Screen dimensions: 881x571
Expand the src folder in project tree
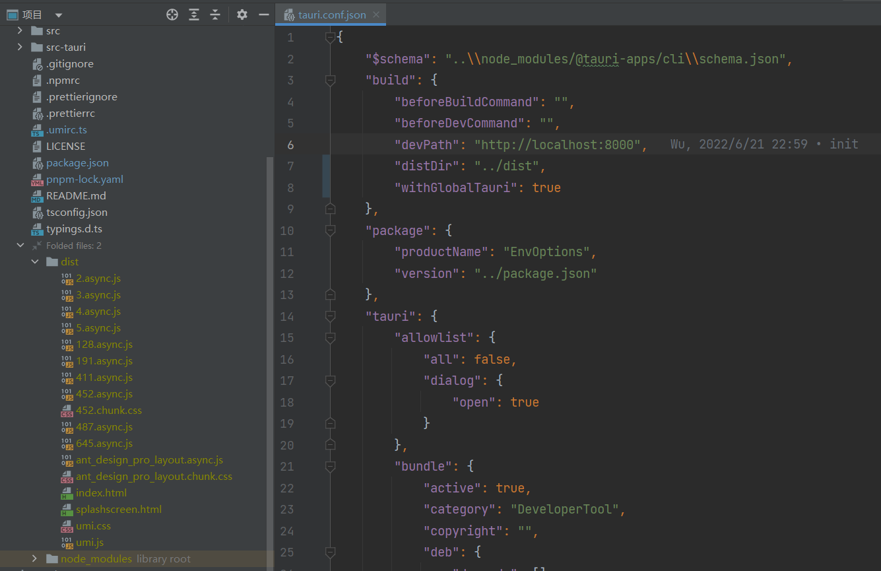click(19, 30)
